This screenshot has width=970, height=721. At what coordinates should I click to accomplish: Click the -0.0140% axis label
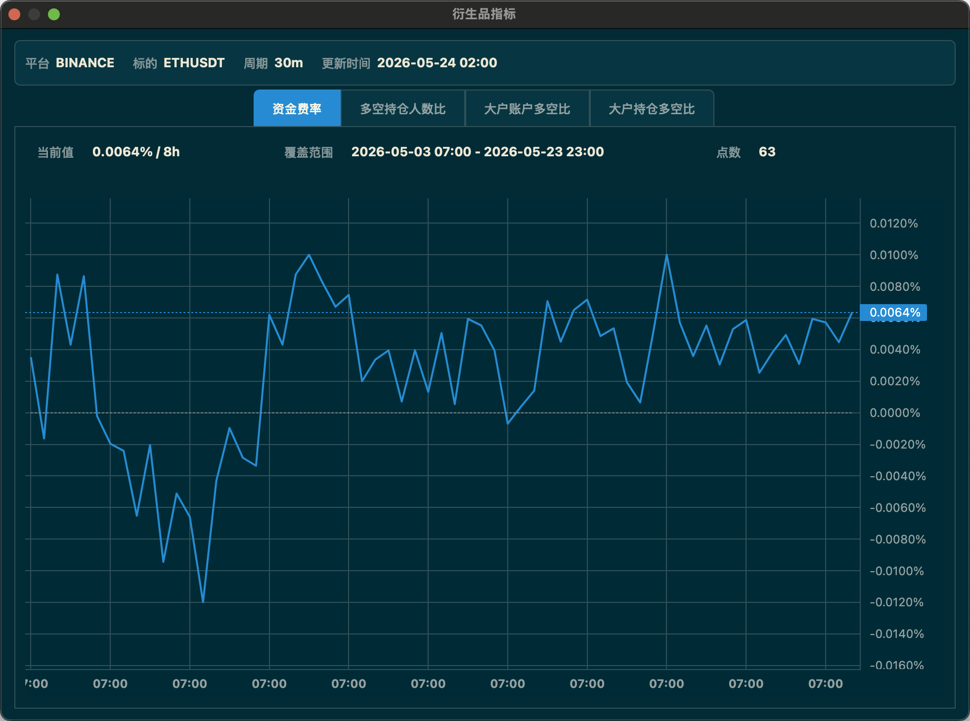[x=897, y=634]
